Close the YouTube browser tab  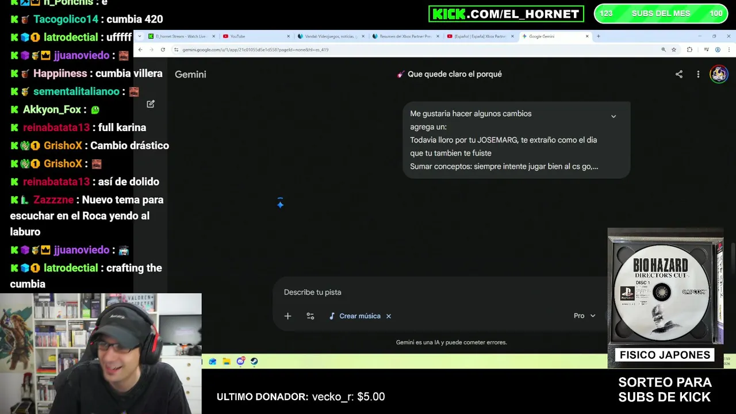[x=289, y=36]
